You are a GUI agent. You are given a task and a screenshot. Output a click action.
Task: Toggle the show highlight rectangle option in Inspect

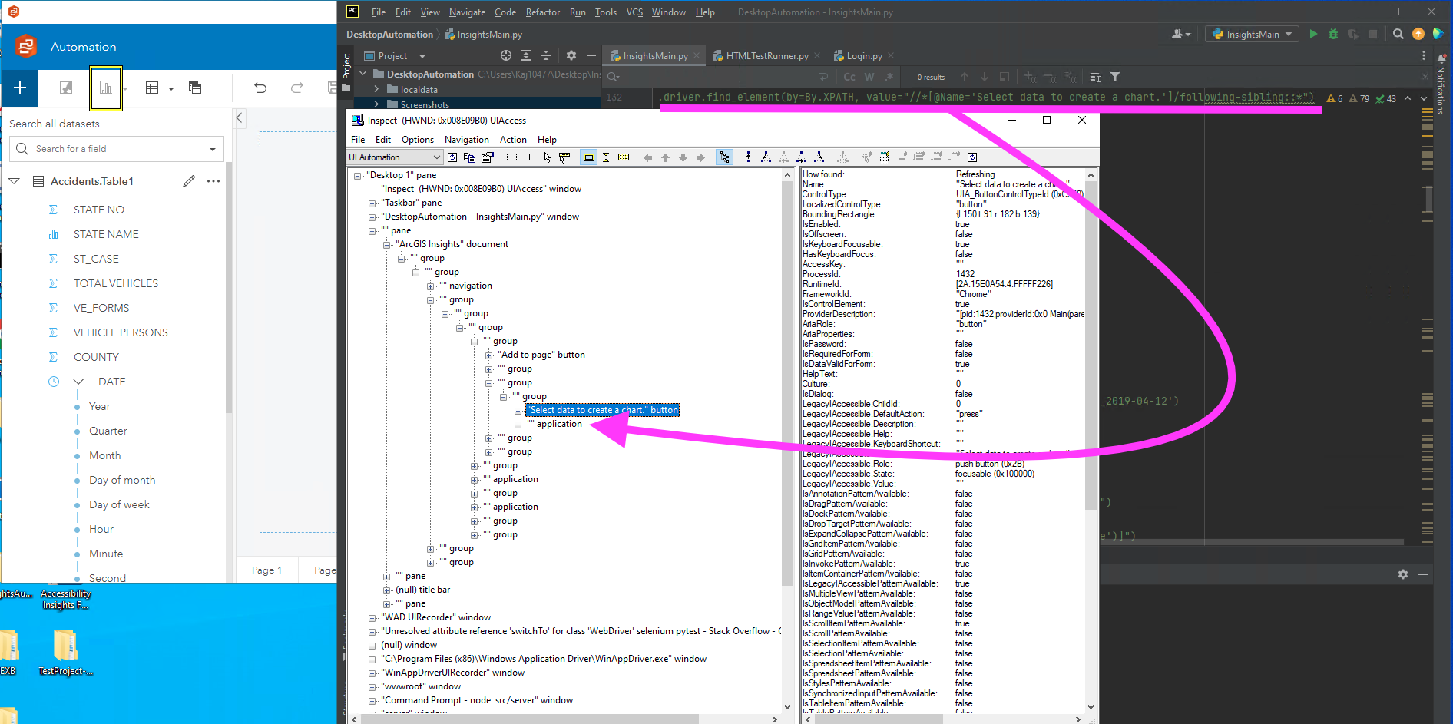coord(589,157)
